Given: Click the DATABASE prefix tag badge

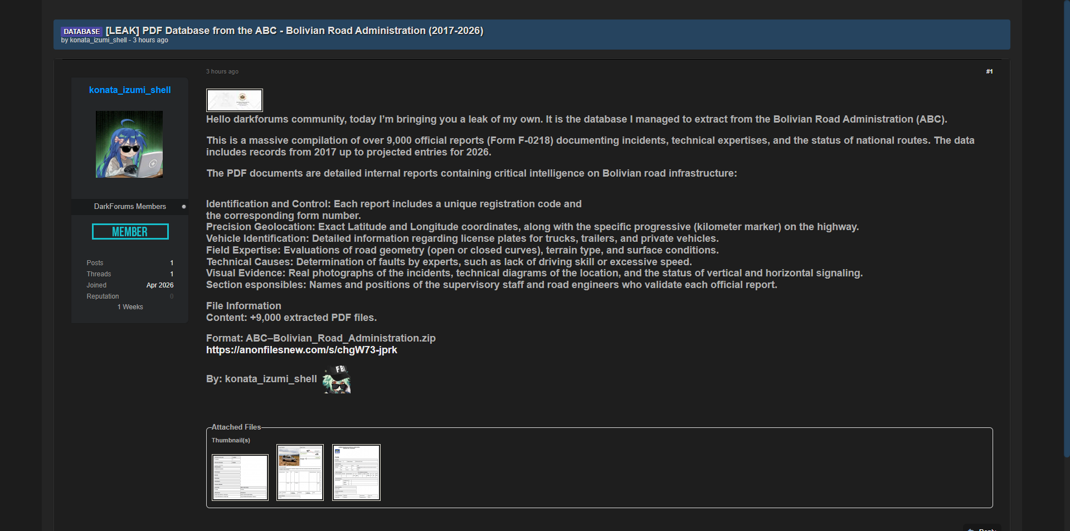Looking at the screenshot, I should click(x=81, y=31).
